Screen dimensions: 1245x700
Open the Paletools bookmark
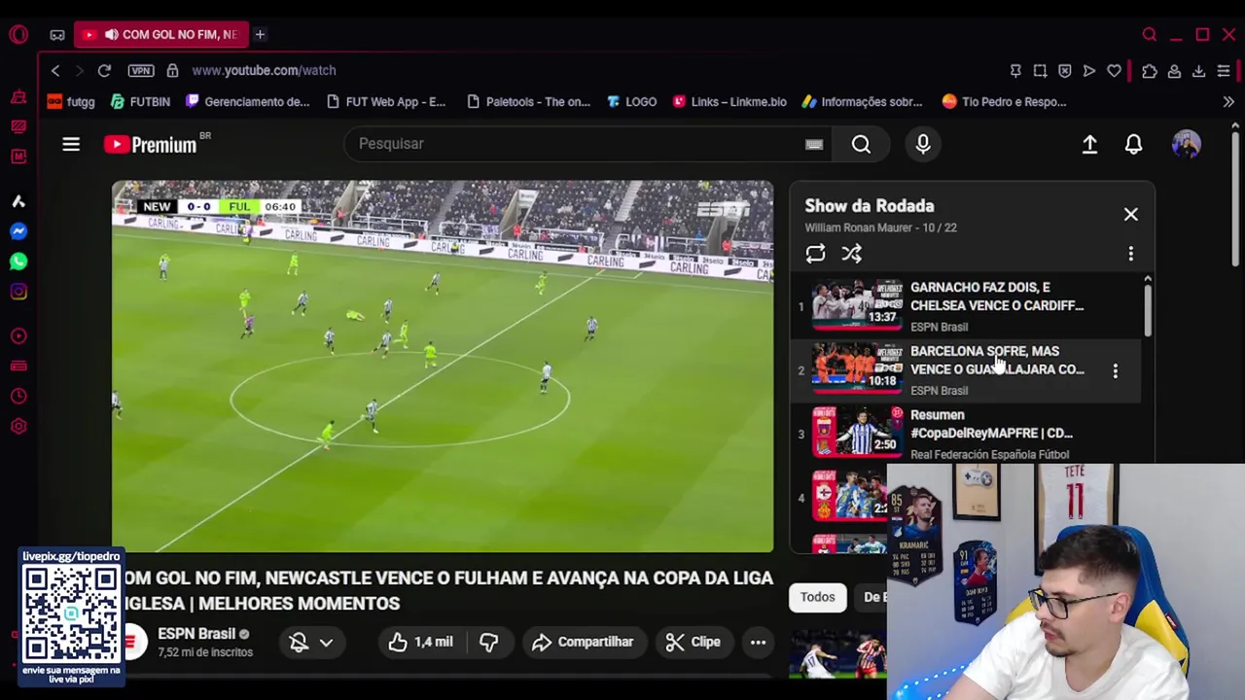pos(528,101)
